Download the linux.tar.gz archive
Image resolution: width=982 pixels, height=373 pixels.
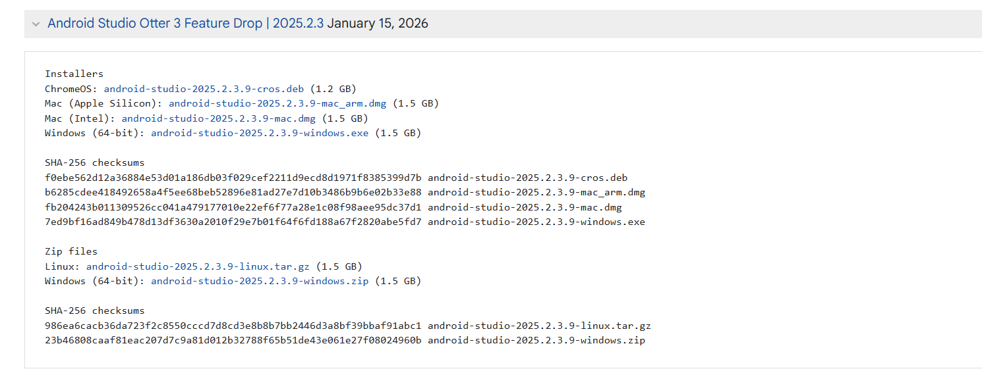pos(198,266)
